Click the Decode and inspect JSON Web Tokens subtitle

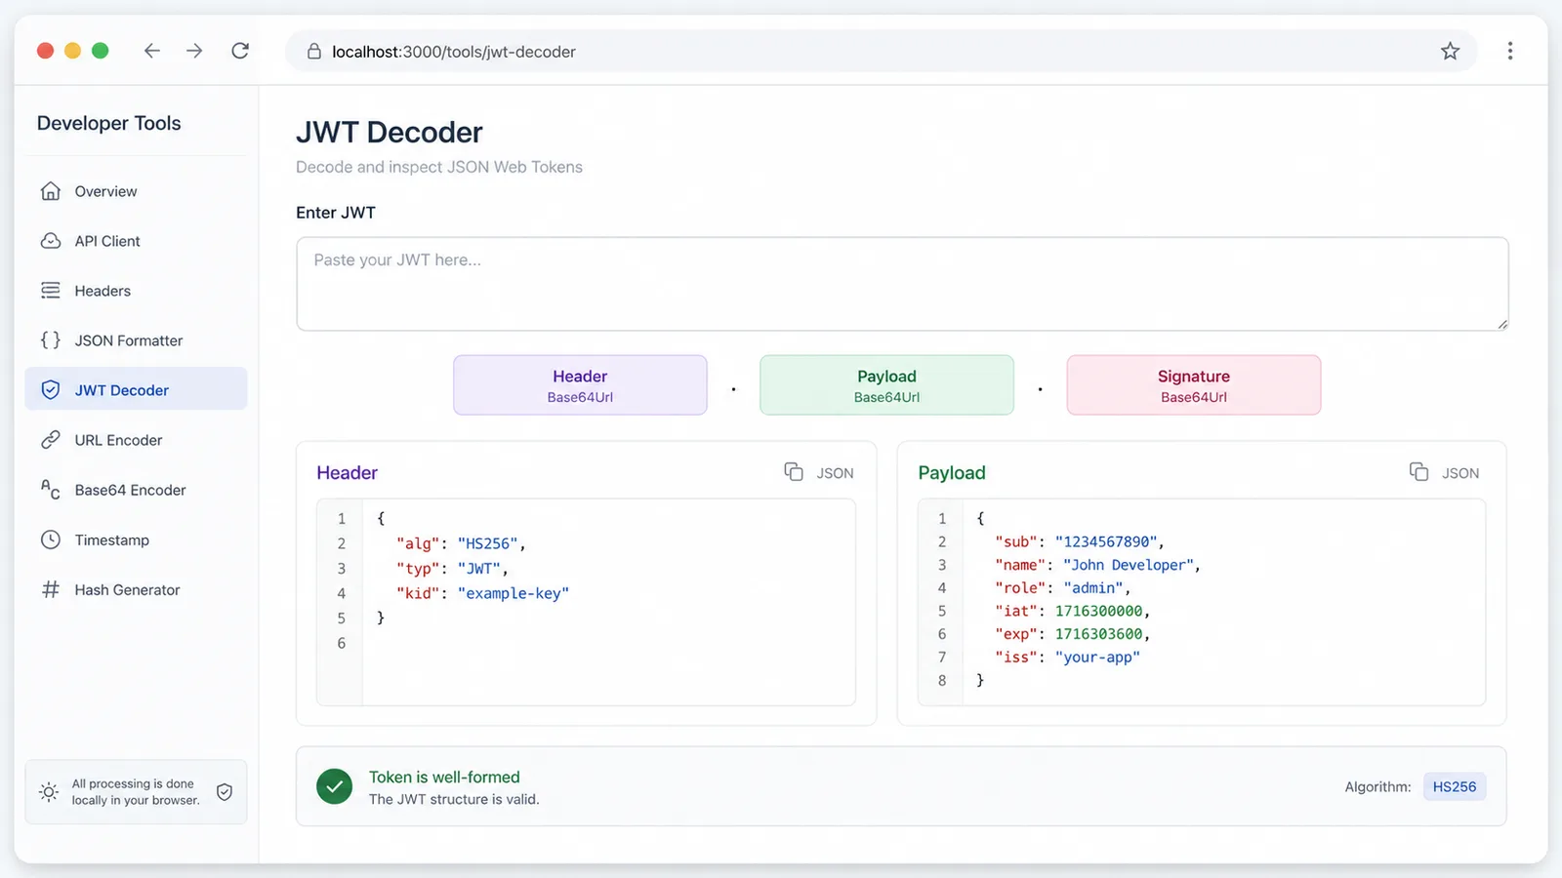point(439,167)
